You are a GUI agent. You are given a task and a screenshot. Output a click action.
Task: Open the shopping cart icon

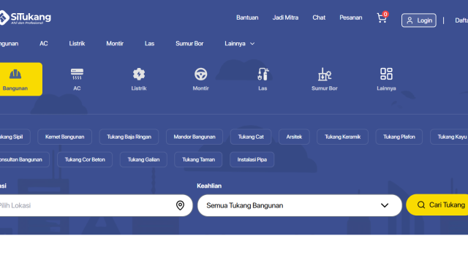pos(382,18)
